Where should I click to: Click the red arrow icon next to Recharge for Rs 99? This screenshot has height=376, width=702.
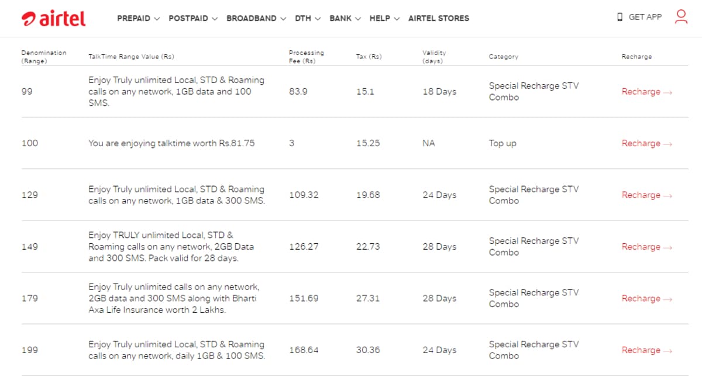(667, 92)
